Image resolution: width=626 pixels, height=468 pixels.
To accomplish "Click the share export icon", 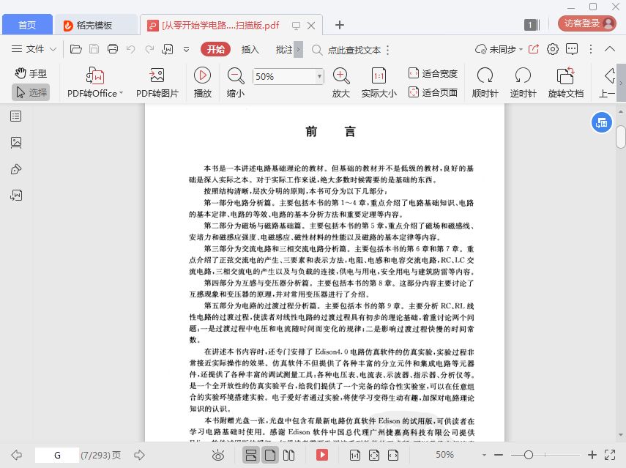I will point(533,49).
